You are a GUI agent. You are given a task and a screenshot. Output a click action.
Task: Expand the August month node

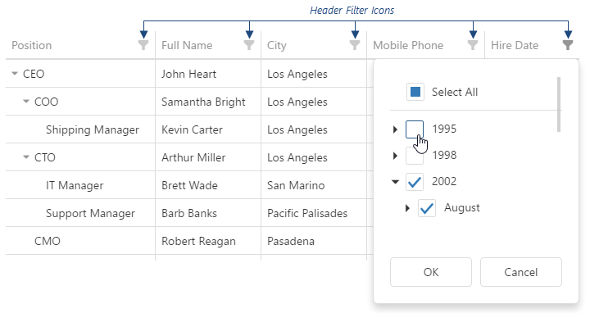[x=407, y=208]
